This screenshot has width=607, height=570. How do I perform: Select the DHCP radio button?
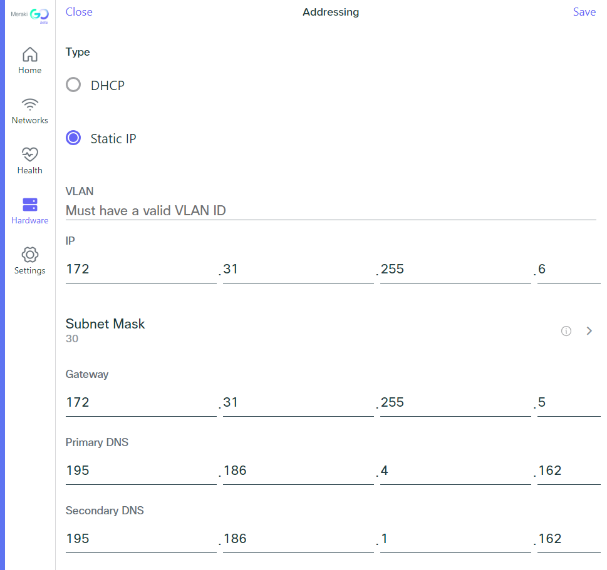tap(74, 85)
